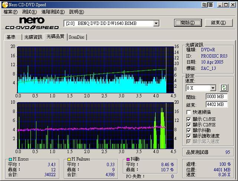Screen dimensions: 238x181
Task: Click the magenta 抖動 legend square
Action: coord(128,159)
